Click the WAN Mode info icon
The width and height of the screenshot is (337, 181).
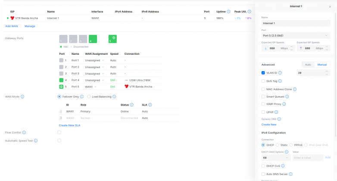coord(22,97)
